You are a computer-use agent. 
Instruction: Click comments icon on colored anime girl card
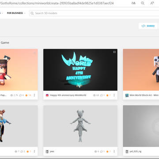[22, 151]
